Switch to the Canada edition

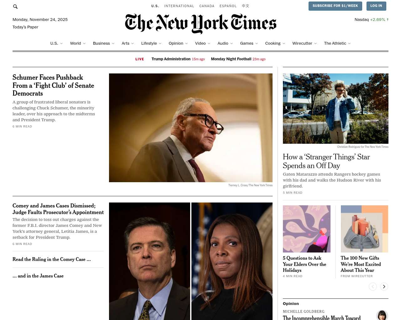click(207, 6)
